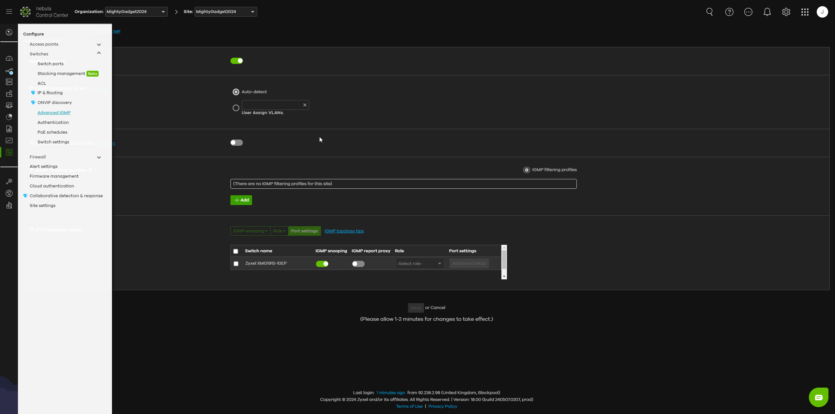Open the search magnifier icon in header
Screen dimensions: 835x414
709,12
